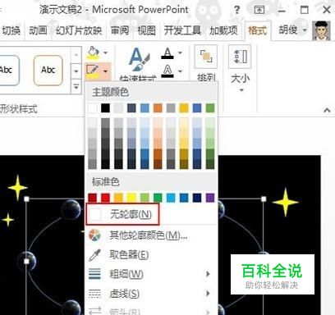Image resolution: width=335 pixels, height=315 pixels.
Task: Open the 动画 tab
Action: pyautogui.click(x=38, y=30)
